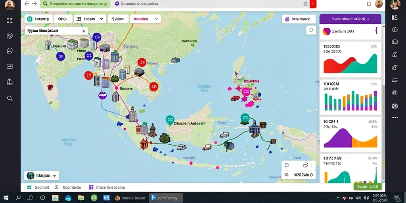Image resolution: width=406 pixels, height=203 pixels.
Task: Tick the square checkbox in map control box
Action: (286, 165)
